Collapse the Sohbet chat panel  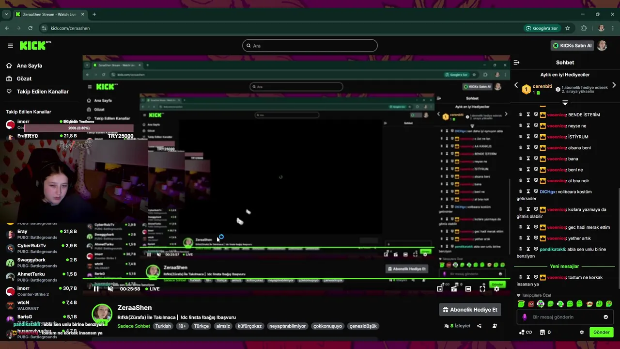coord(516,63)
